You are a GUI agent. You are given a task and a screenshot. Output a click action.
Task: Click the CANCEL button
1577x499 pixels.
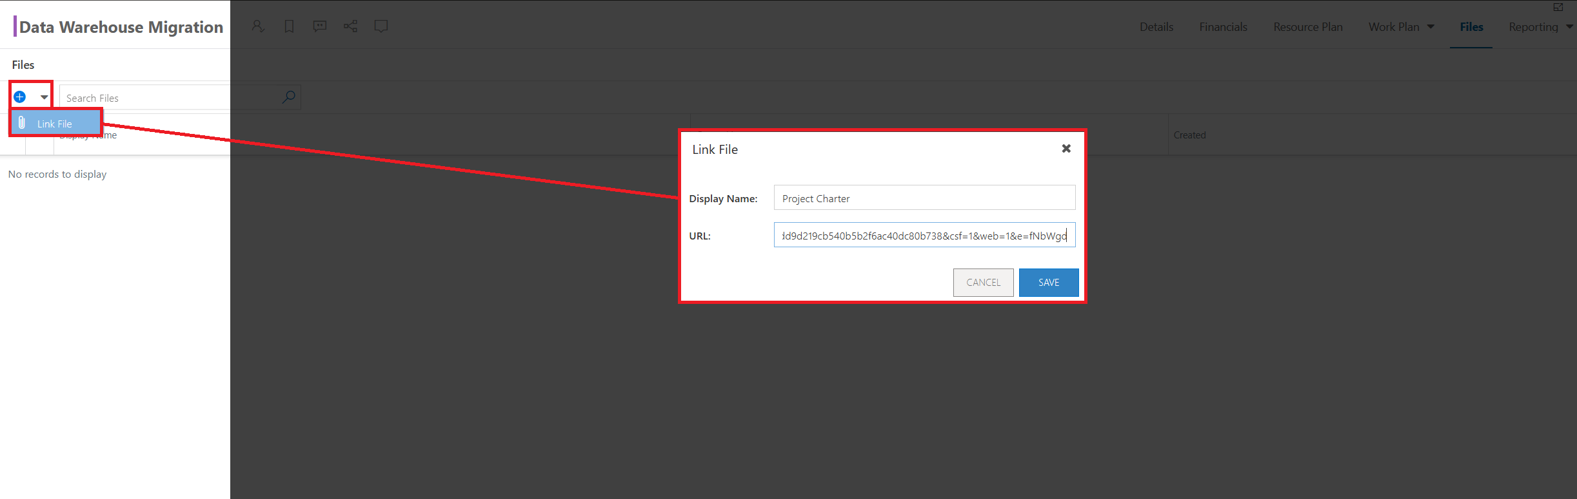[x=983, y=283]
